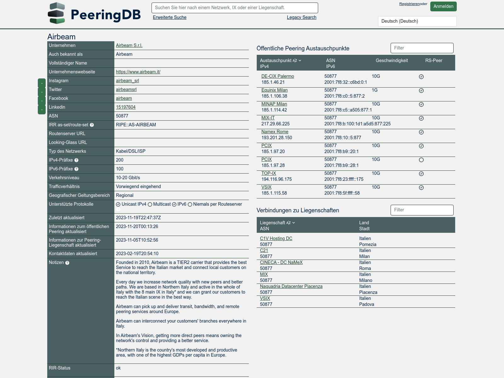Open the TOP-IX exchange link
Viewport: 504px width, 378px height.
click(x=268, y=173)
